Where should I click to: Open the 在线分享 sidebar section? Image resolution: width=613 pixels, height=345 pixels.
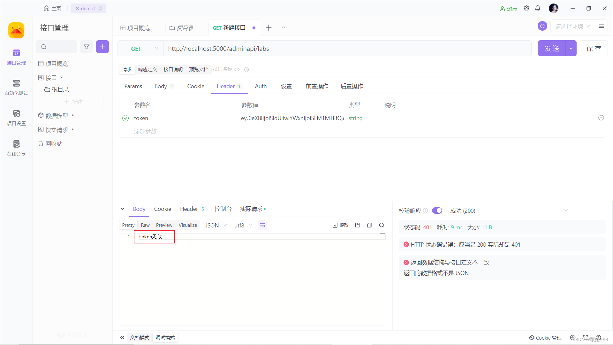click(16, 148)
